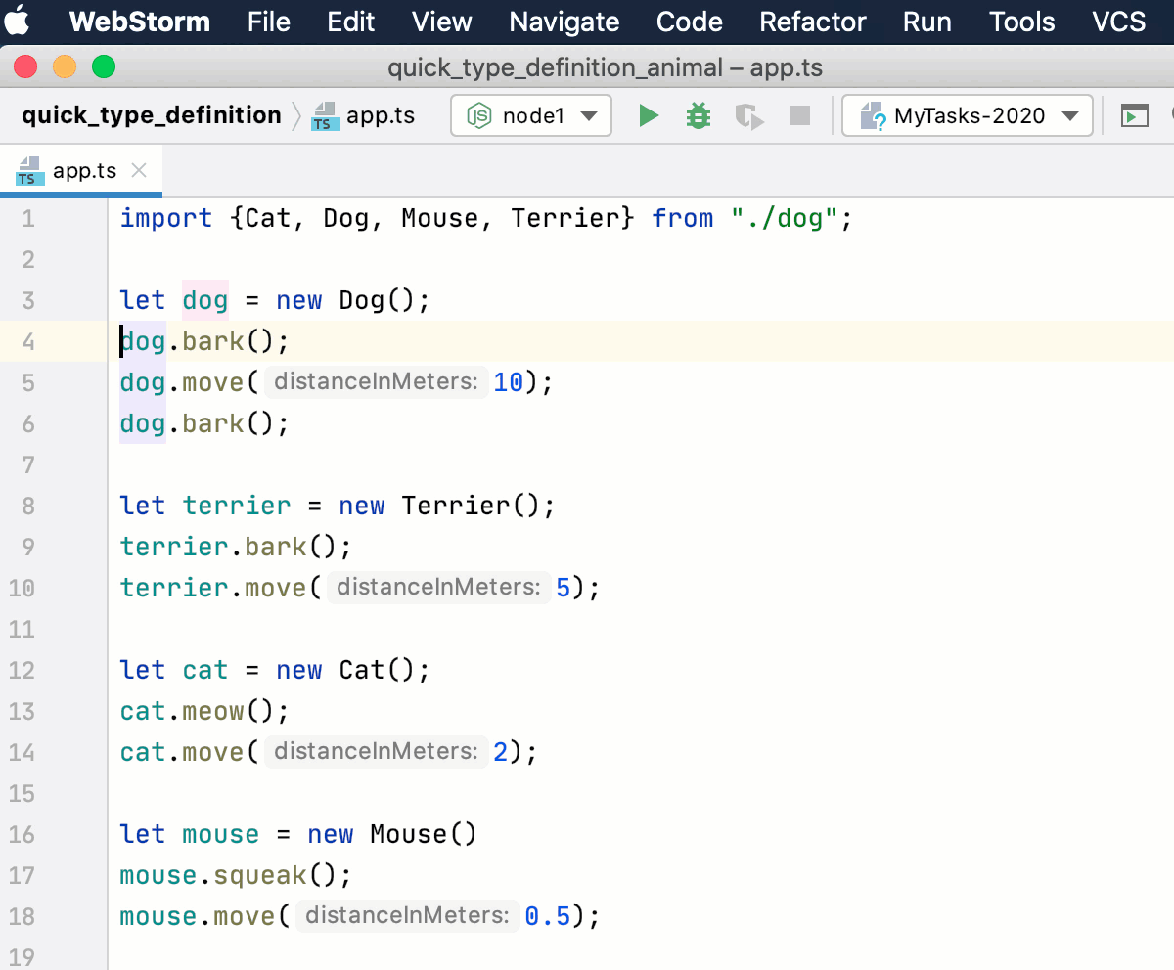Open the node1 run configuration dropdown
This screenshot has height=970, width=1174.
pos(530,115)
